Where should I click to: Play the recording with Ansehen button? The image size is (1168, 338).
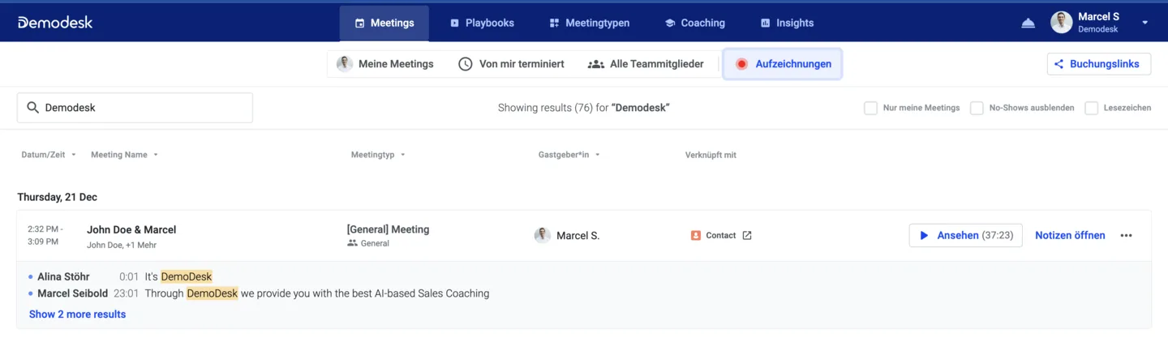tap(965, 235)
